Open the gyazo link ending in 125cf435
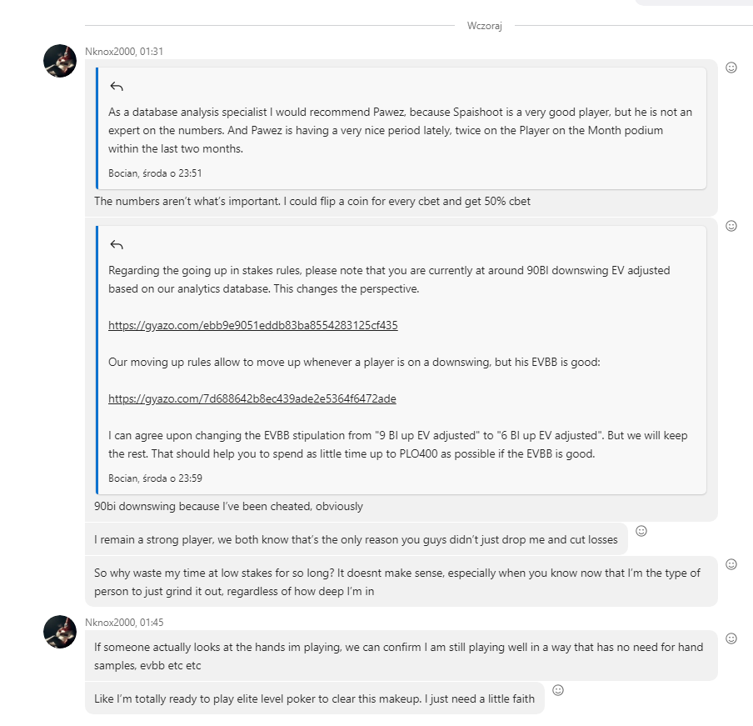The width and height of the screenshot is (753, 726). [x=252, y=325]
